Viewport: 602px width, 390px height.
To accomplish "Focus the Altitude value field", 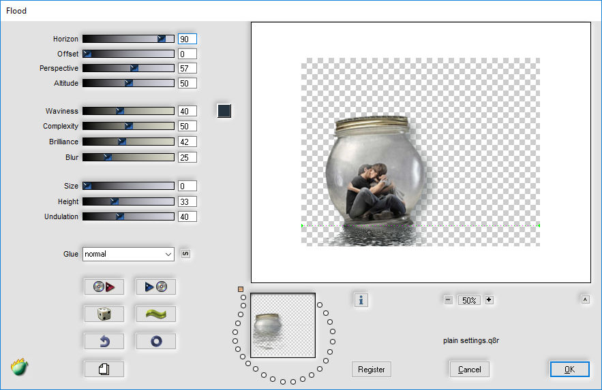I will tap(187, 83).
